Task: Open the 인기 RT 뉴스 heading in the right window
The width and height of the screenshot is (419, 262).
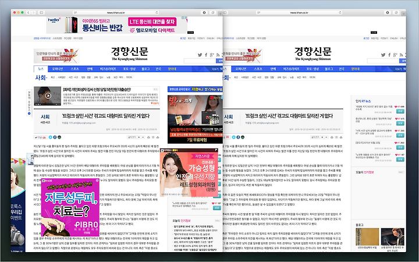Action: 363,101
